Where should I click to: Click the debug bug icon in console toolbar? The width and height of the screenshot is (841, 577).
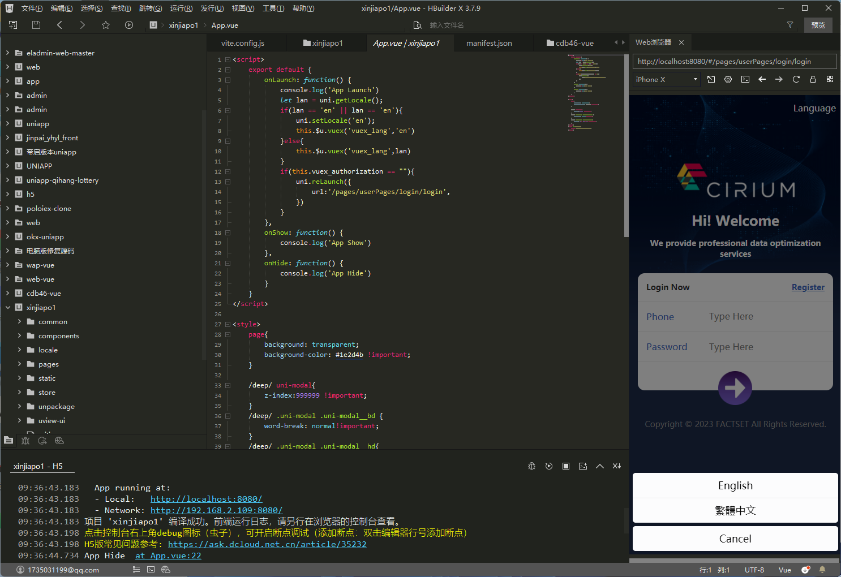pyautogui.click(x=532, y=466)
